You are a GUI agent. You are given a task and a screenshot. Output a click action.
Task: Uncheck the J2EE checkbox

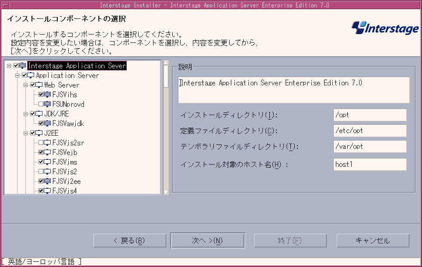pos(32,133)
